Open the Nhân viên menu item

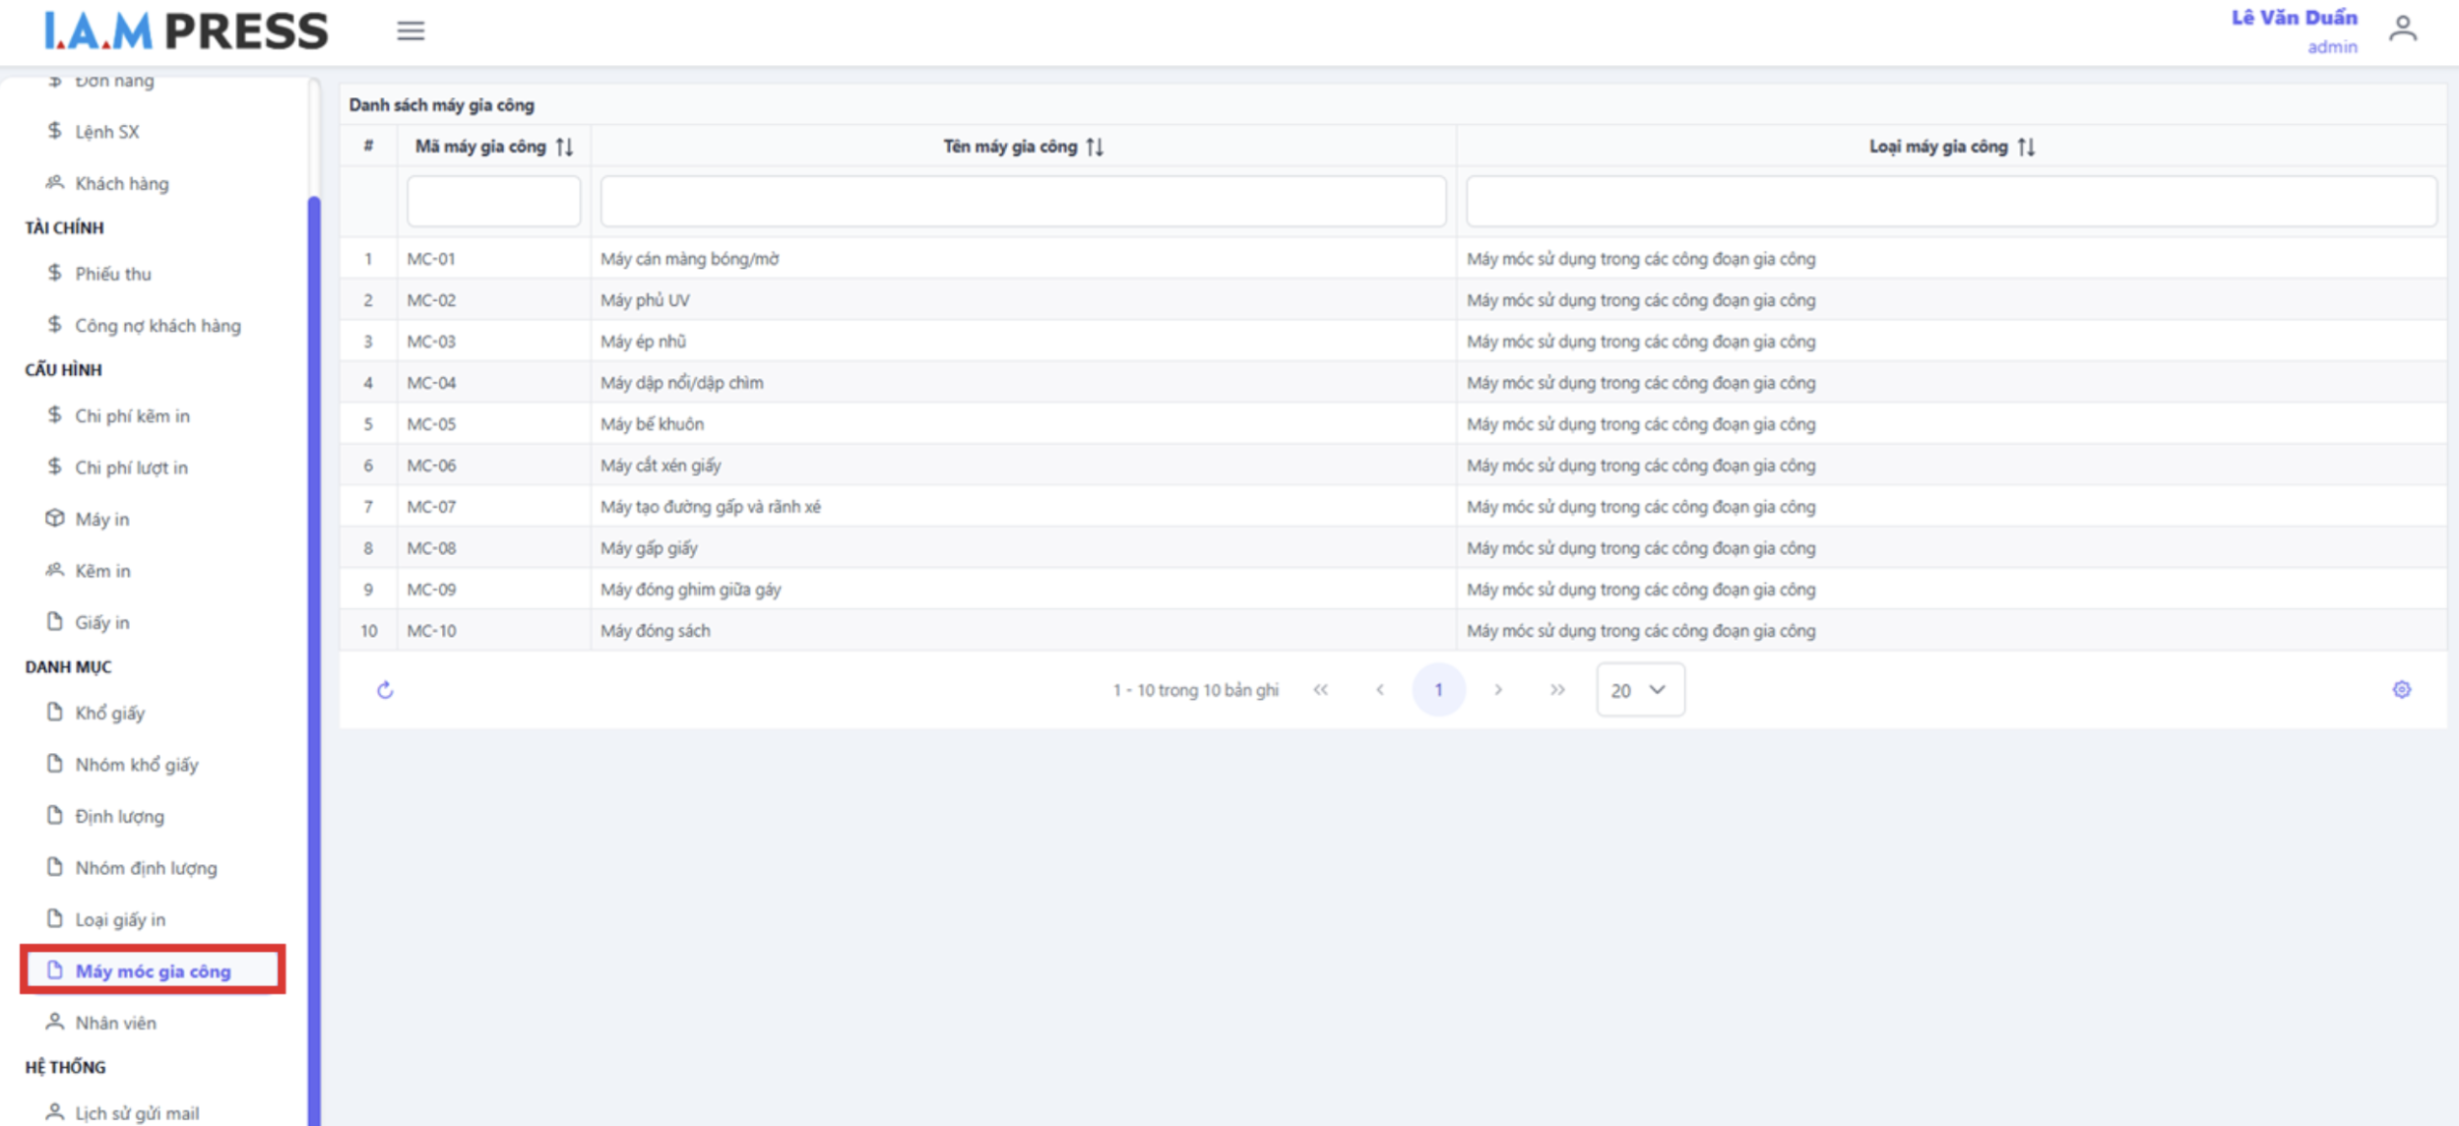[x=115, y=1023]
